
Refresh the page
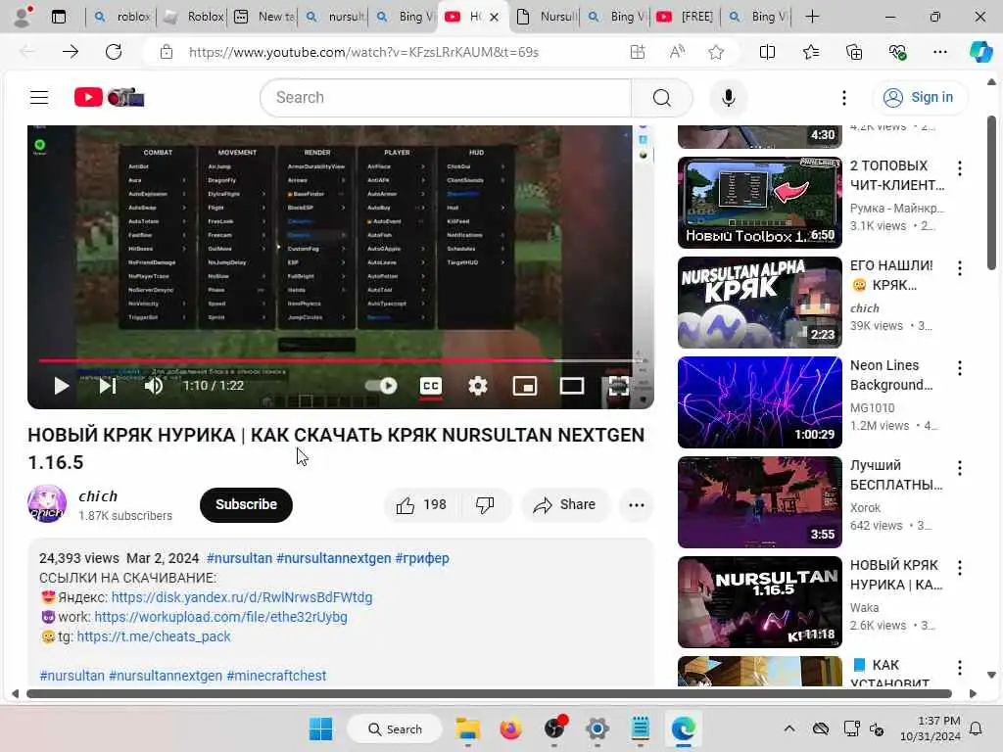pos(114,52)
